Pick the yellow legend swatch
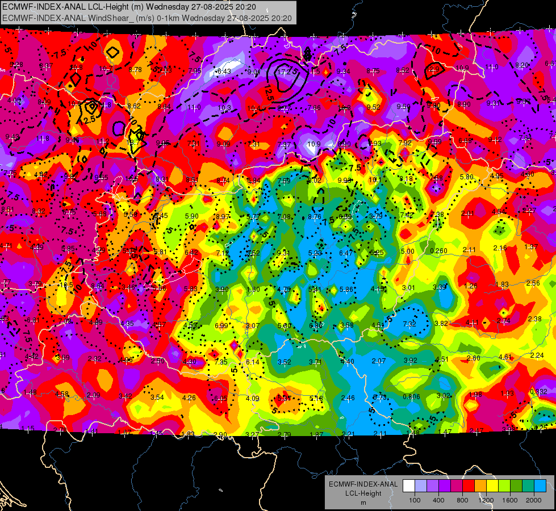556x511 pixels. click(x=492, y=486)
